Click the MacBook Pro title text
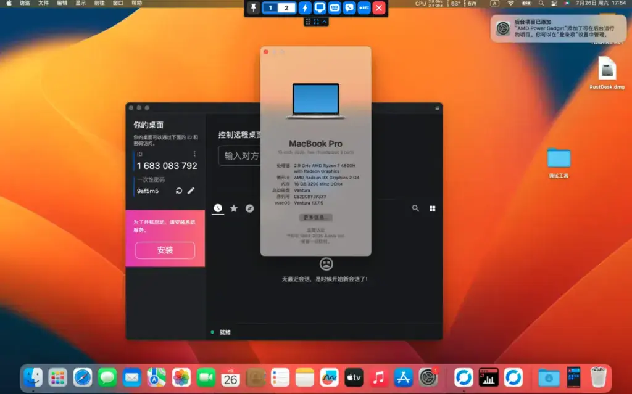 point(315,144)
